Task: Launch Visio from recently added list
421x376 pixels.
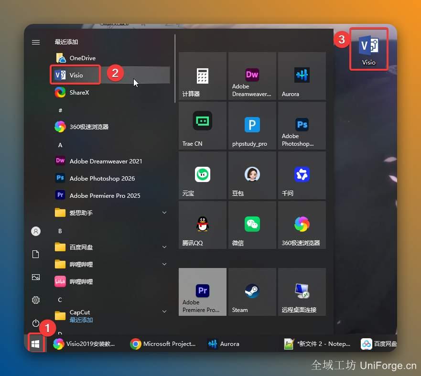Action: click(110, 75)
